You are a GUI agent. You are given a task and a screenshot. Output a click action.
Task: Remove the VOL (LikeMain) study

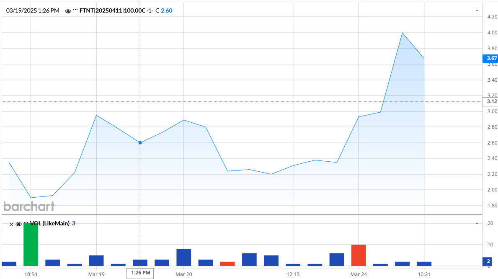coord(12,224)
